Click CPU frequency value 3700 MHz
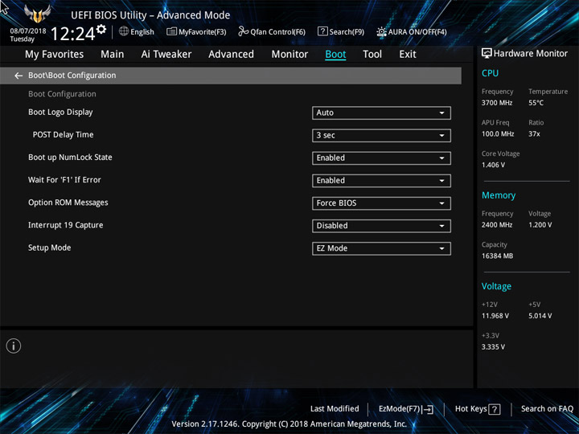Viewport: 579px width, 434px height. 497,103
